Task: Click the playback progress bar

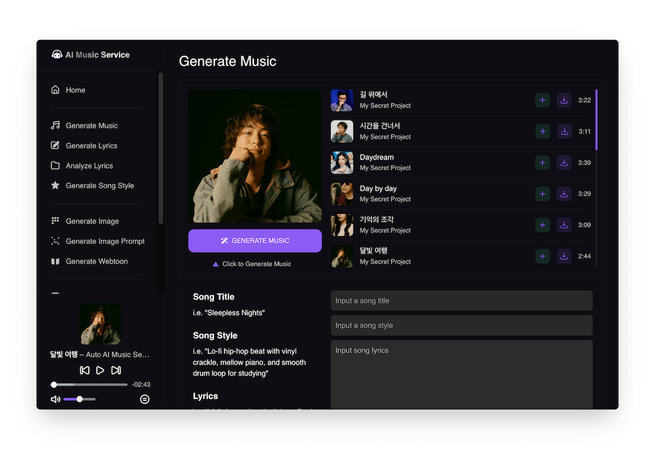Action: (x=90, y=384)
